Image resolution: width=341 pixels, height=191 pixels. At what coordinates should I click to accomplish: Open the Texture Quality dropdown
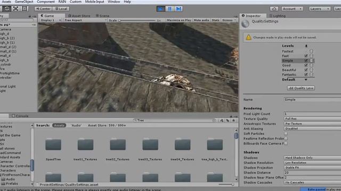click(x=312, y=119)
